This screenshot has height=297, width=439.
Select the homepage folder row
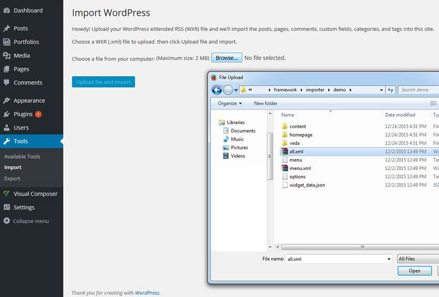[359, 135]
